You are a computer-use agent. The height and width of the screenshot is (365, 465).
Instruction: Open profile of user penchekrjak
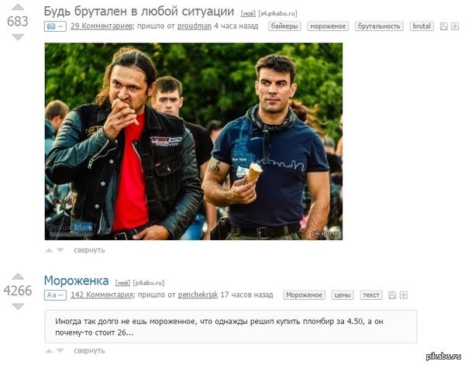[x=198, y=295]
